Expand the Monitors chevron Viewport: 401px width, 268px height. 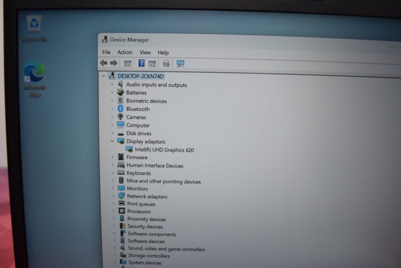[x=113, y=188]
